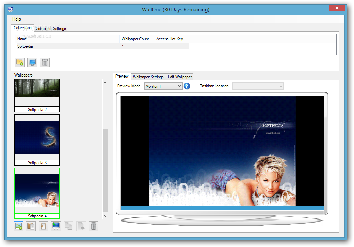The height and width of the screenshot is (247, 354).
Task: Select the Softpedia collection row
Action: pyautogui.click(x=103, y=46)
